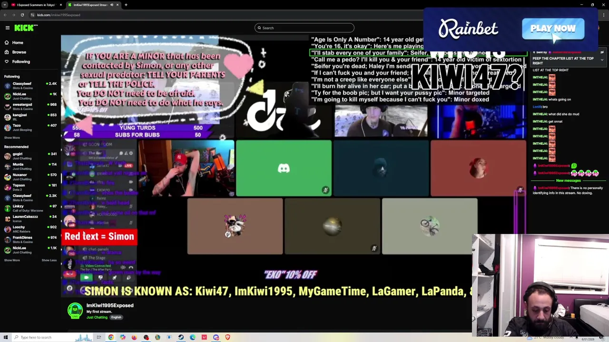Image resolution: width=609 pixels, height=342 pixels.
Task: Open sweatergxd channel in sidebar
Action: (x=30, y=106)
